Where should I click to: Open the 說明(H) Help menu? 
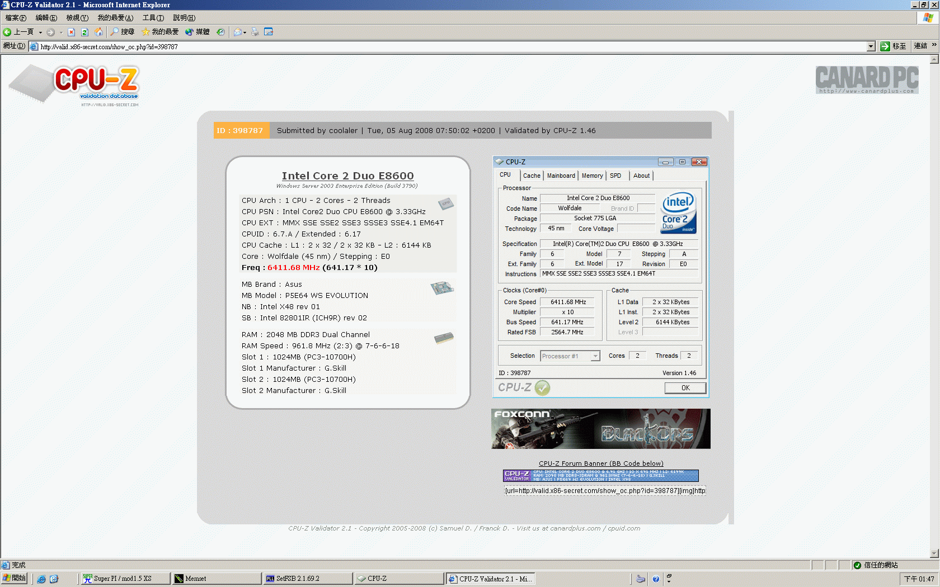(184, 18)
